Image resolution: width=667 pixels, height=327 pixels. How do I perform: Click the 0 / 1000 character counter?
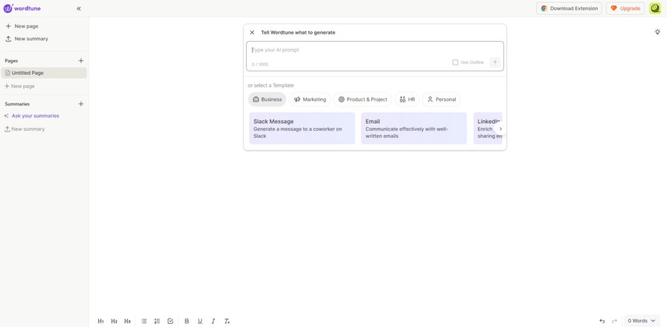[260, 64]
